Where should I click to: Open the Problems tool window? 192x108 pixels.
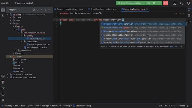coord(3,94)
